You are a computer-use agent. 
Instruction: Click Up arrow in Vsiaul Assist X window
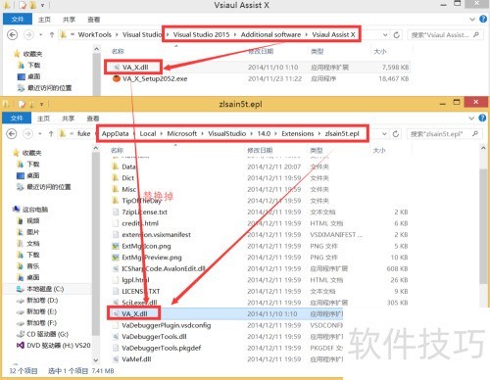pyautogui.click(x=52, y=34)
